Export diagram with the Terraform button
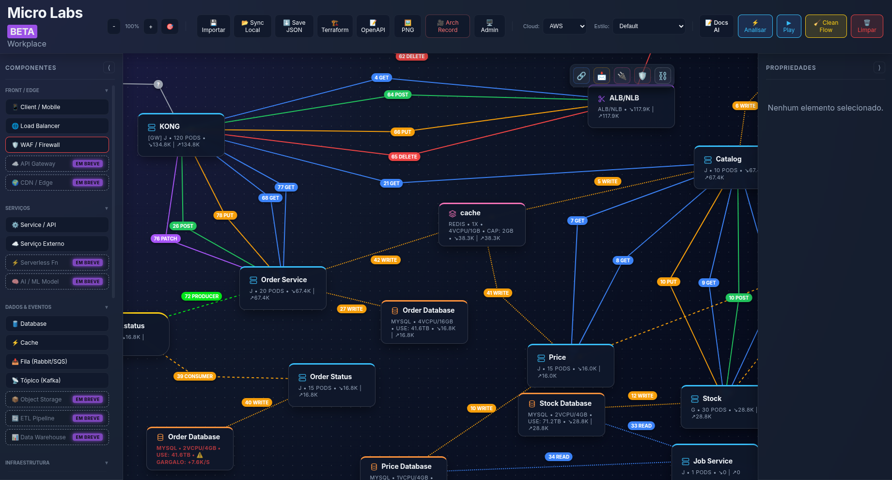This screenshot has height=480, width=892. [x=335, y=26]
